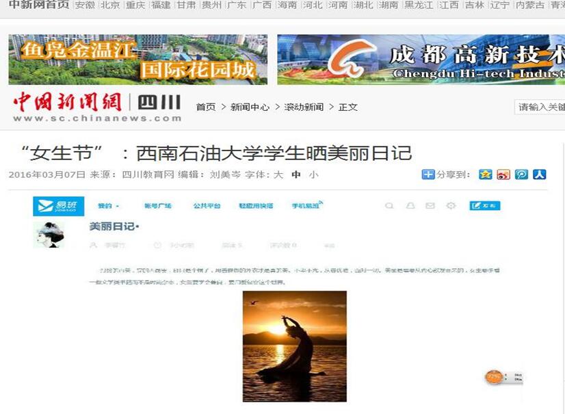
Task: Open the Yiban settings gear icon
Action: [451, 206]
